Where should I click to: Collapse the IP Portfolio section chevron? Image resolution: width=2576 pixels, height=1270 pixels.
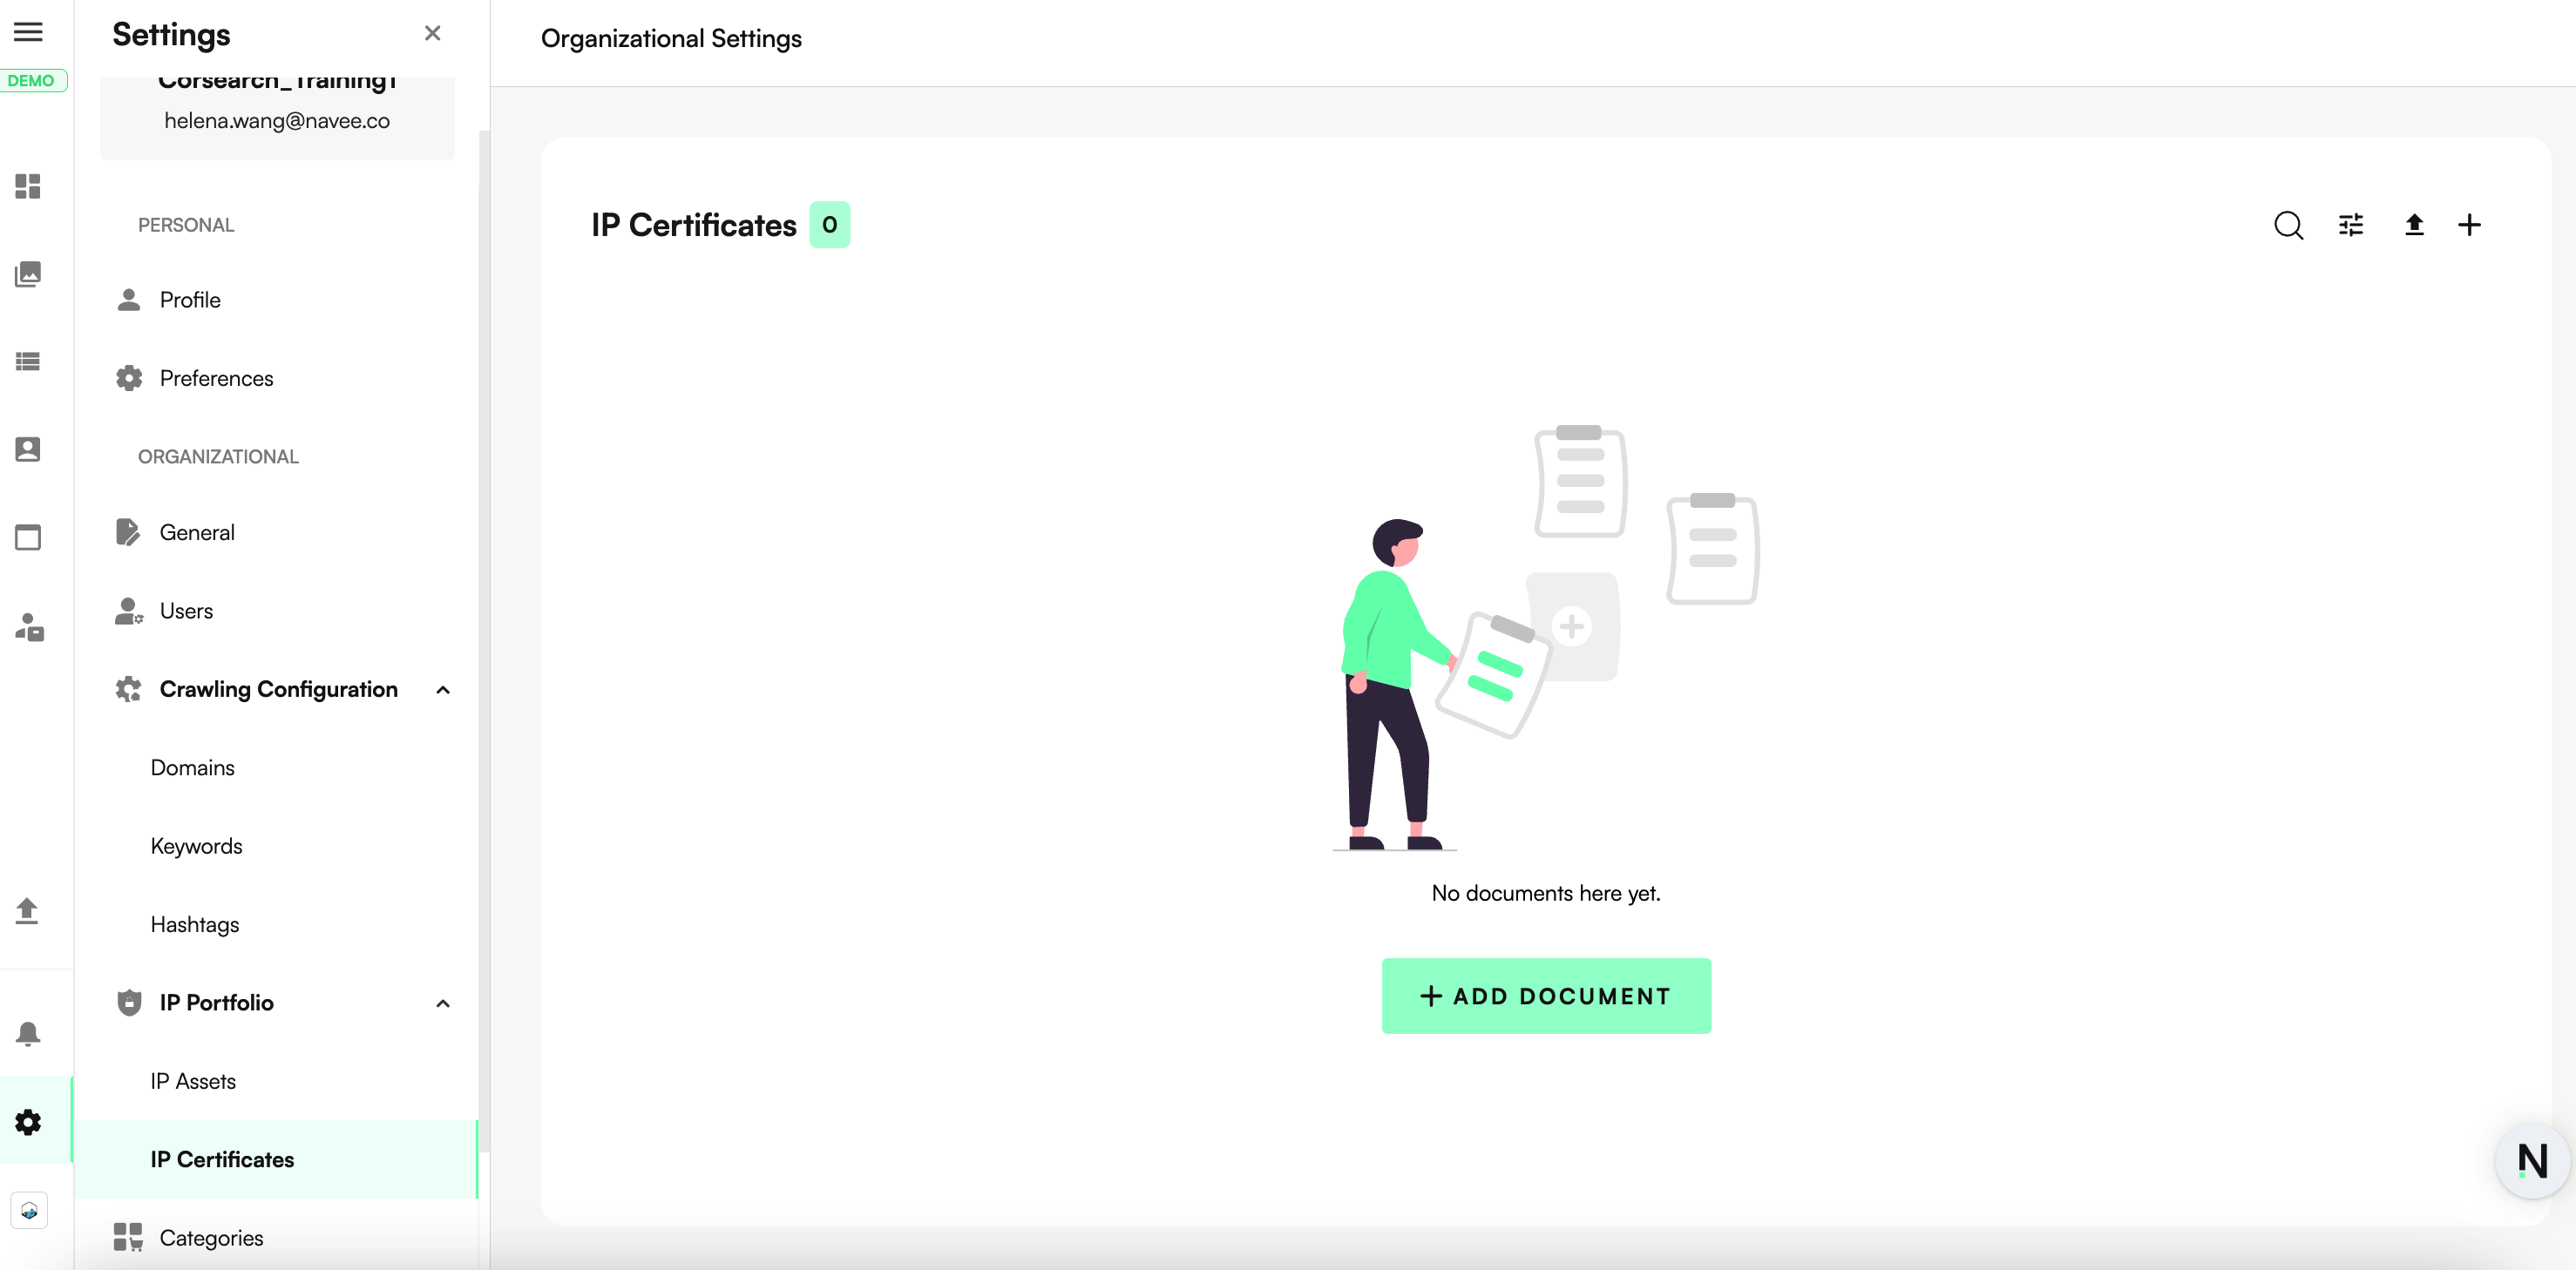tap(443, 1003)
